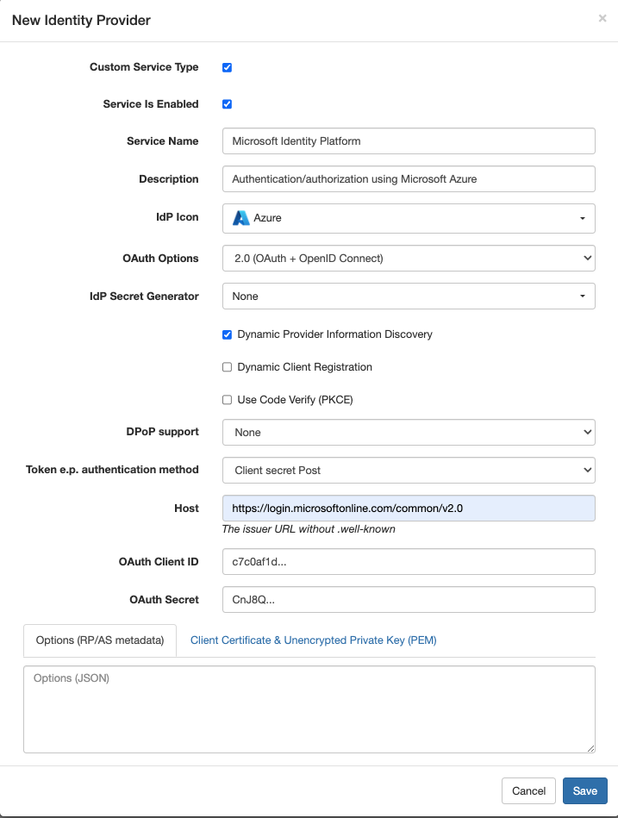Click the Azure logo icon in IdP Icon field

pyautogui.click(x=241, y=218)
